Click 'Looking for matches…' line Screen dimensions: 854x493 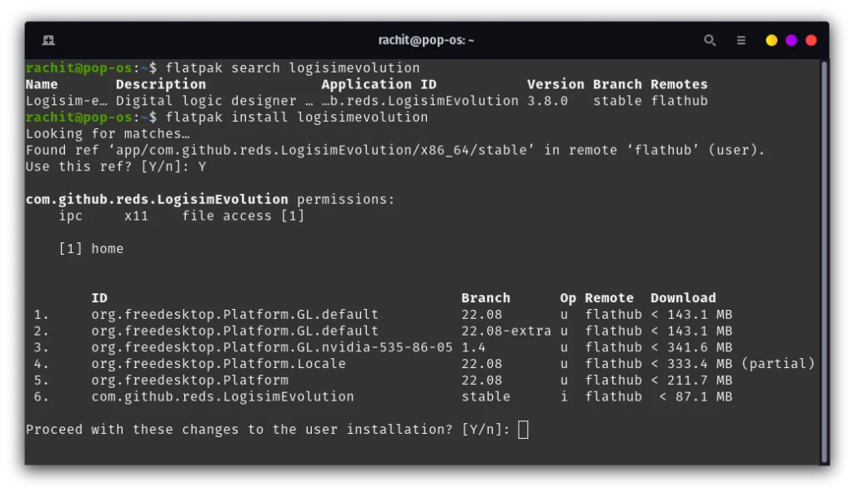click(108, 134)
